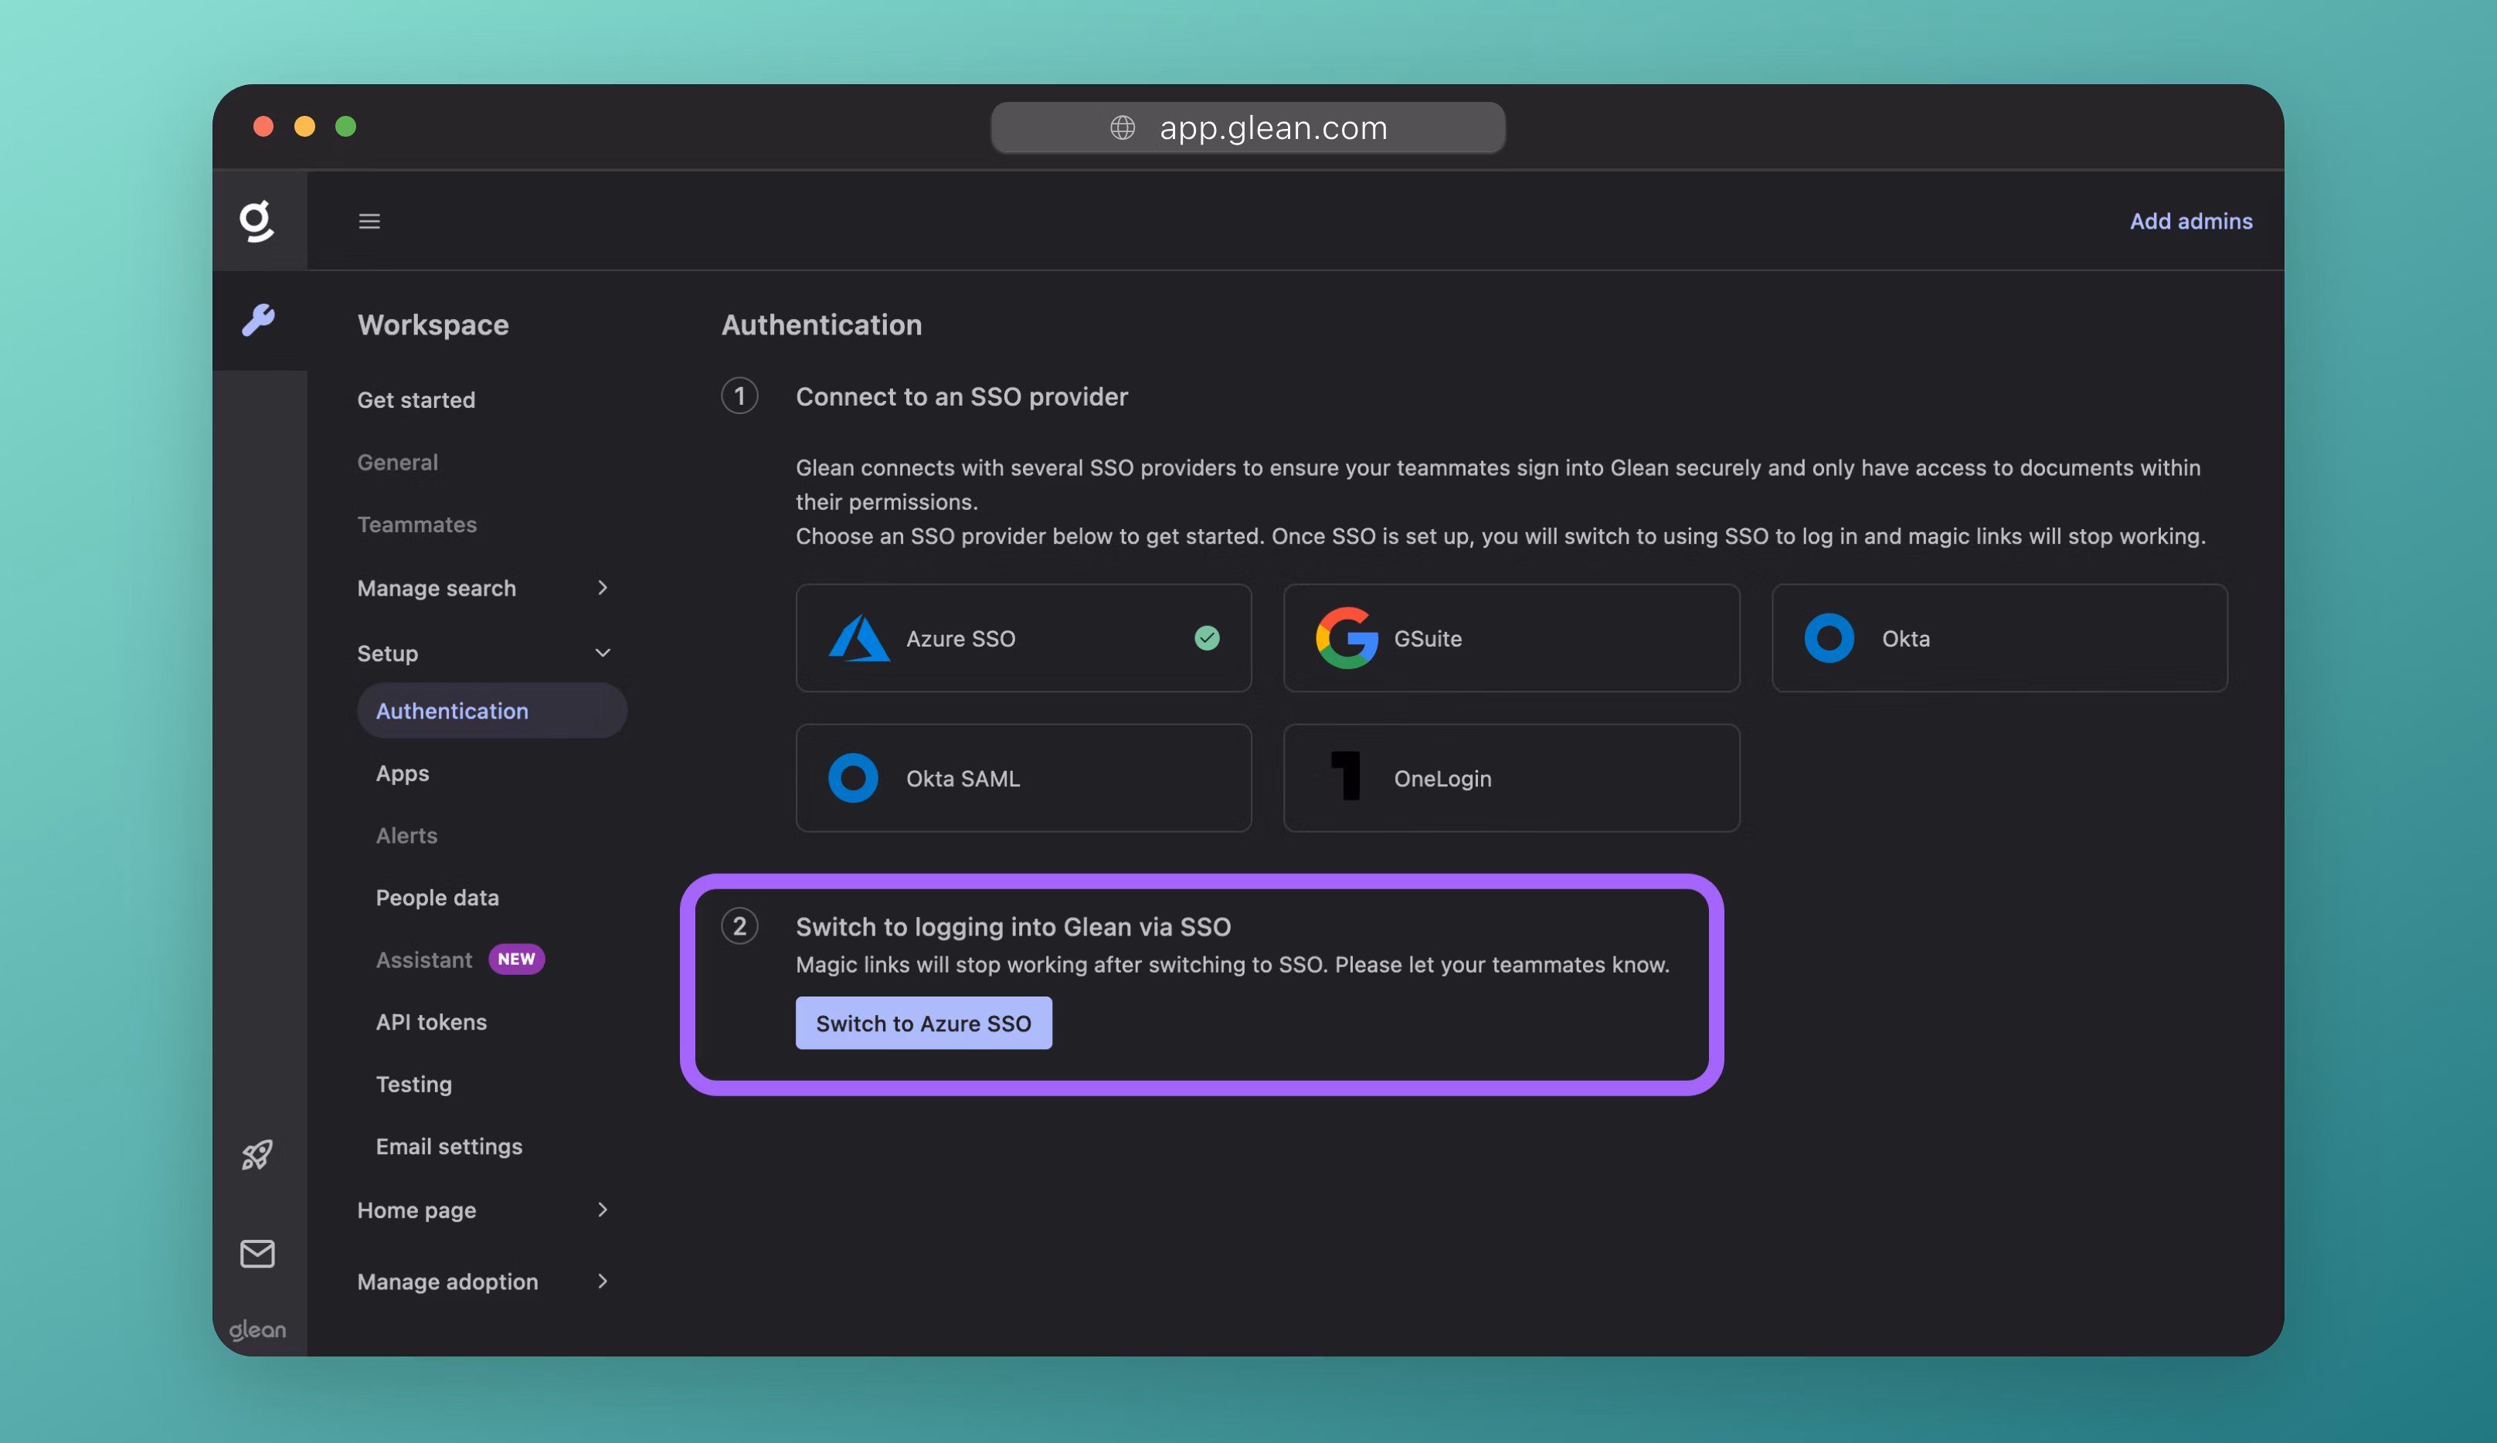Click the OneLogin logo icon
2497x1443 pixels.
(x=1347, y=778)
